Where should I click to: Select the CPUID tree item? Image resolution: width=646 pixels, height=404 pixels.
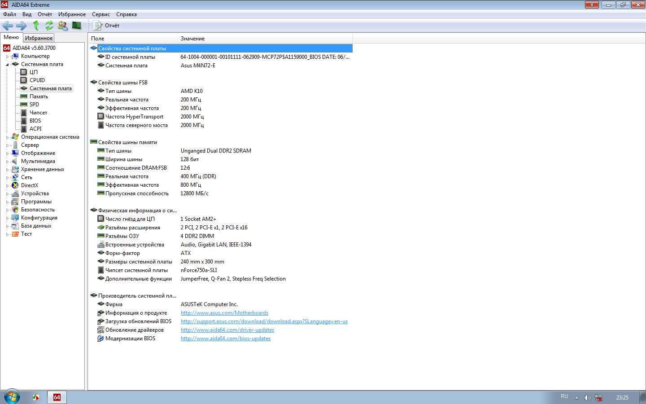37,80
